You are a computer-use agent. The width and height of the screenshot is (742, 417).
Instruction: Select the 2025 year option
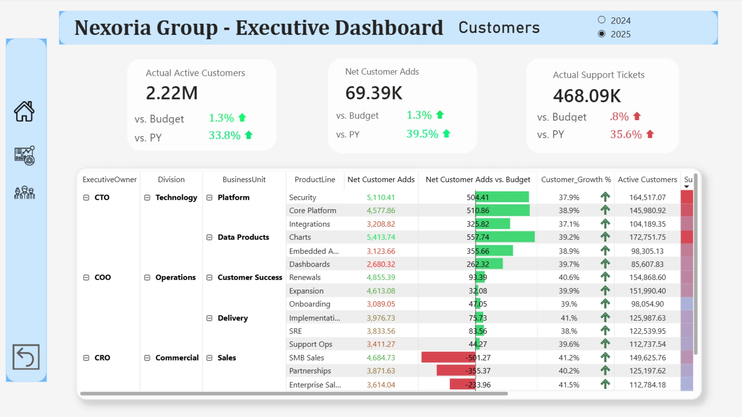pos(602,34)
